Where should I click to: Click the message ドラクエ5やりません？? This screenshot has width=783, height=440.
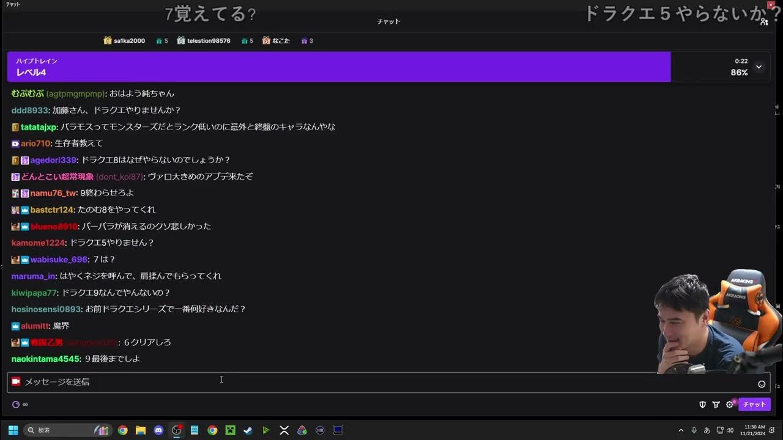click(111, 243)
